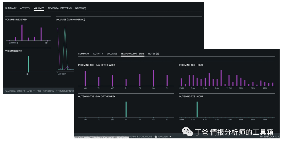283x145 pixels.
Task: Open the Summary tab in the back window
Action: 11,8
